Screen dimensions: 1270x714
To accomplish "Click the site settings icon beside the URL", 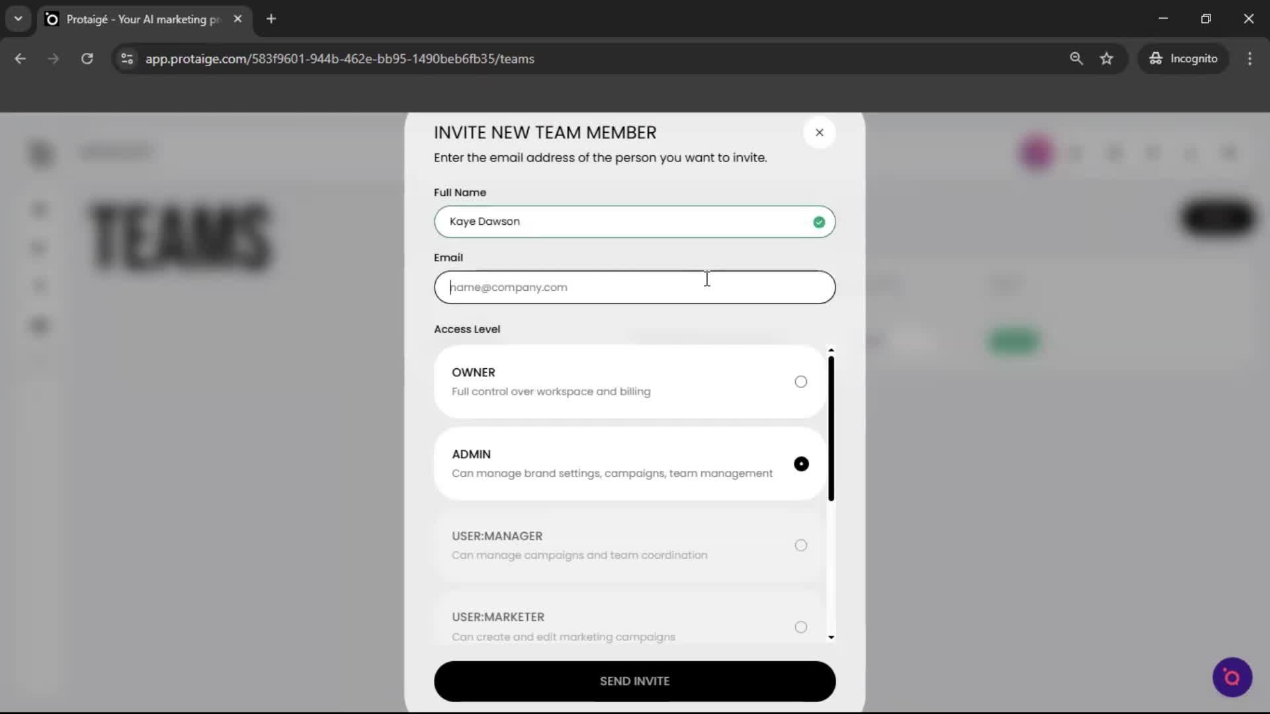I will pos(126,59).
